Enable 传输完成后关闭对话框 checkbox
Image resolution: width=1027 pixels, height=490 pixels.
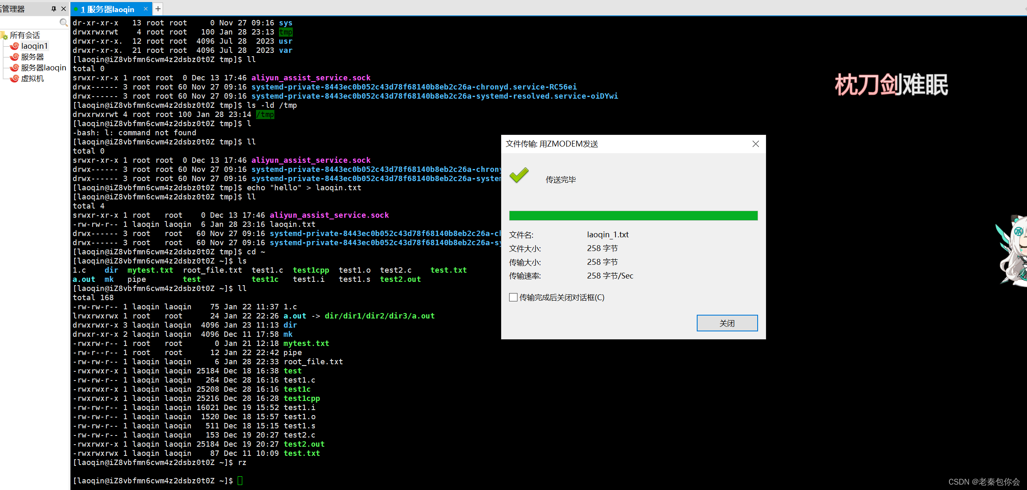[513, 297]
